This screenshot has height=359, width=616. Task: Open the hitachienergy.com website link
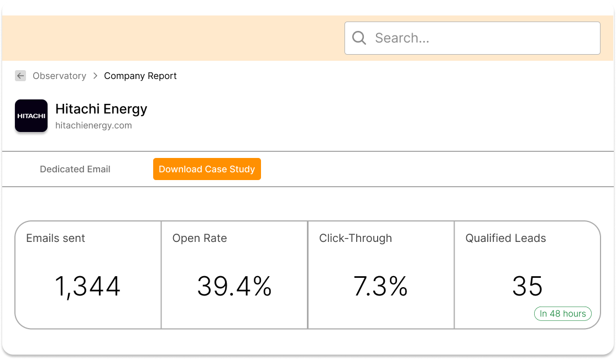pos(93,125)
